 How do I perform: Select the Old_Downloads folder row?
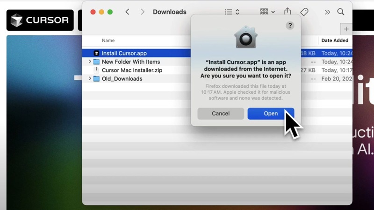tap(122, 79)
